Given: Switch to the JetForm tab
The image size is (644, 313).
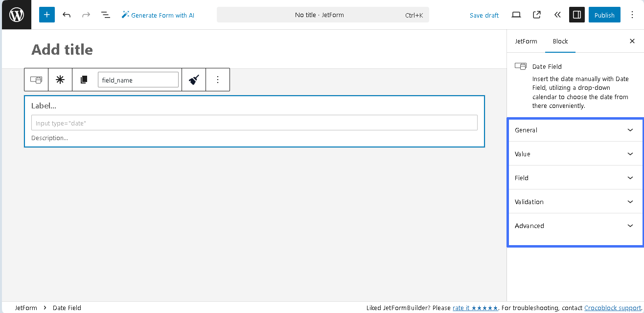Looking at the screenshot, I should [526, 41].
